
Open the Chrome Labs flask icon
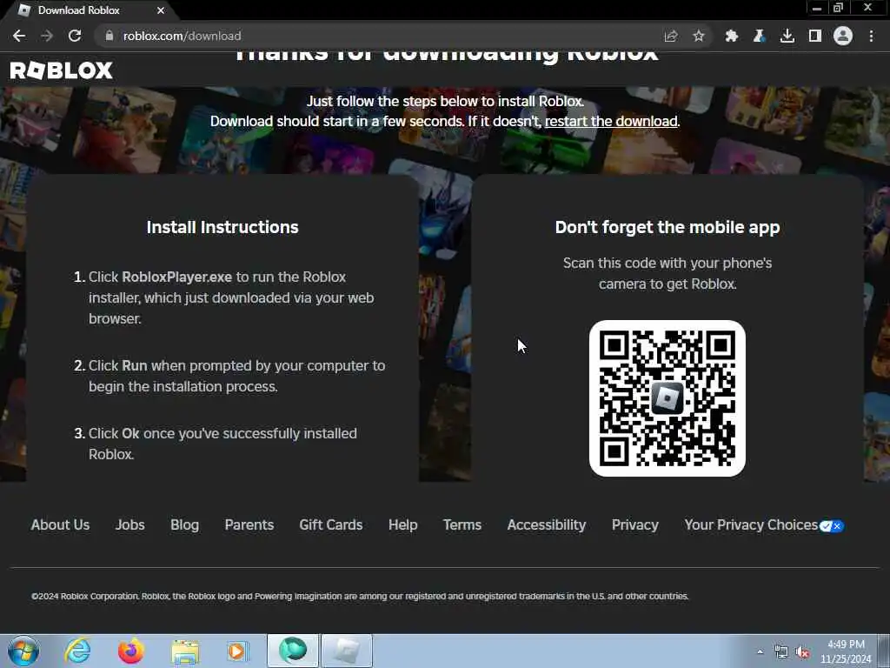759,36
